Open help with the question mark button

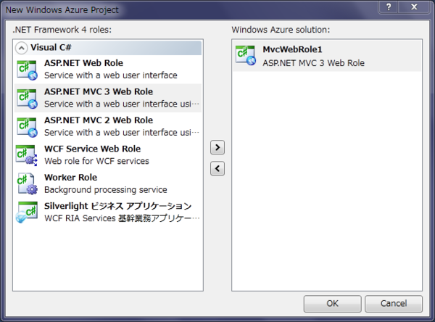[x=389, y=7]
